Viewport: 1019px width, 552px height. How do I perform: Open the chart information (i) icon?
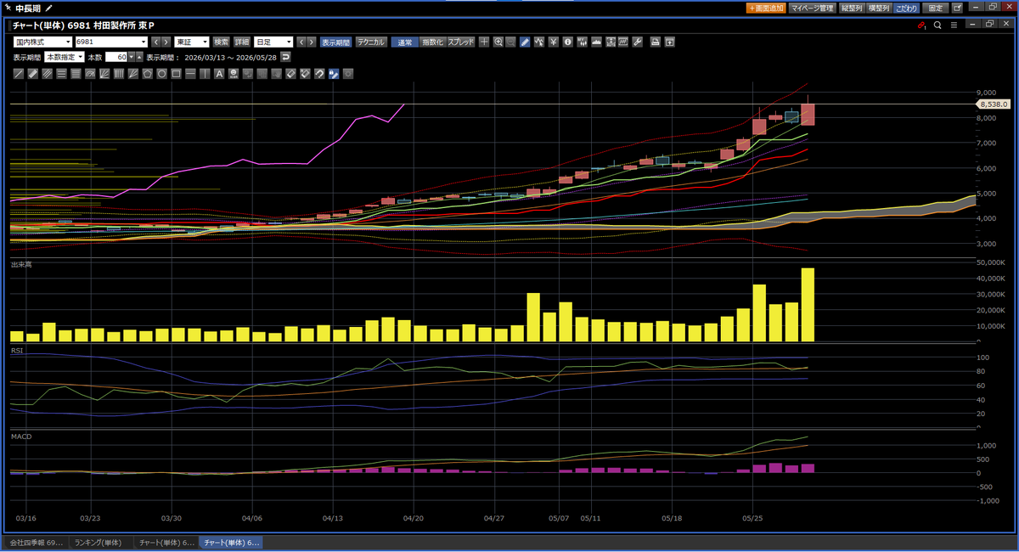tap(567, 41)
